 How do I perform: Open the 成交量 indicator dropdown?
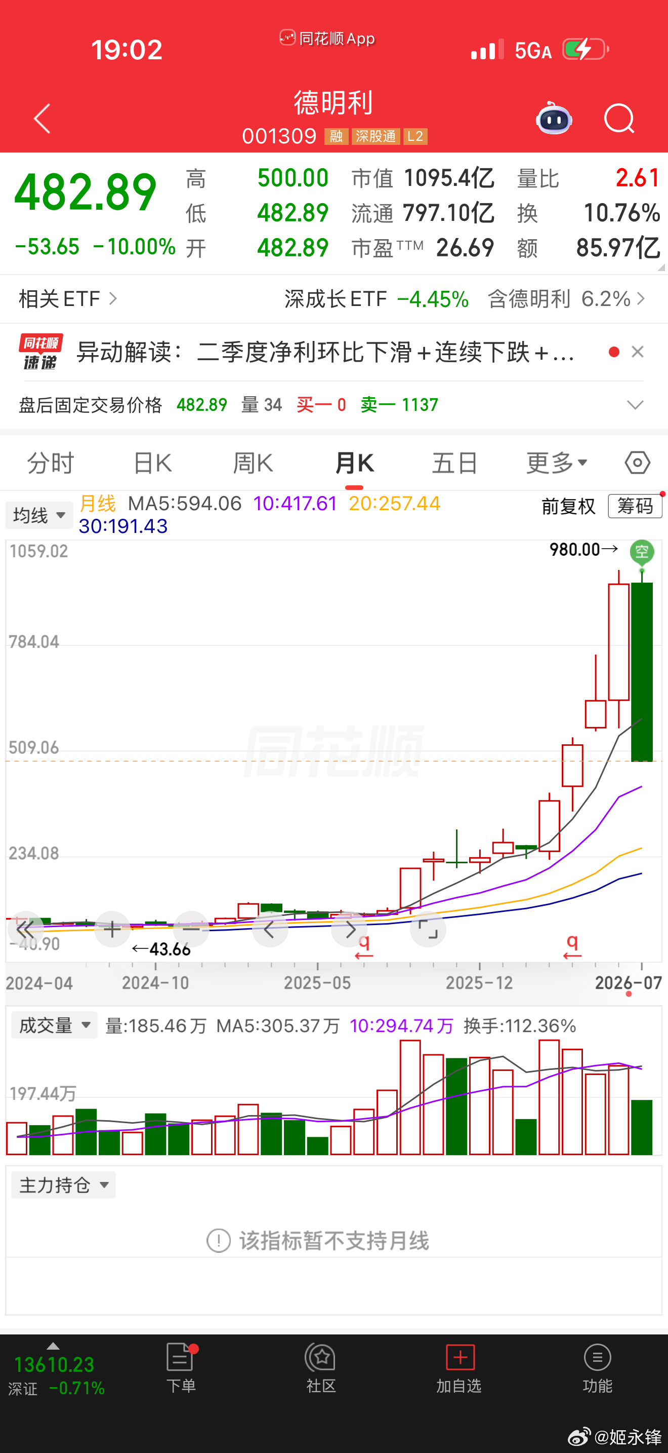[x=54, y=1025]
